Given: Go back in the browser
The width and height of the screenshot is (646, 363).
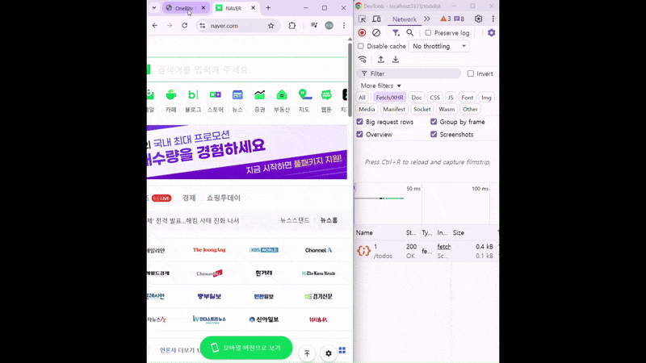Looking at the screenshot, I should 155,26.
